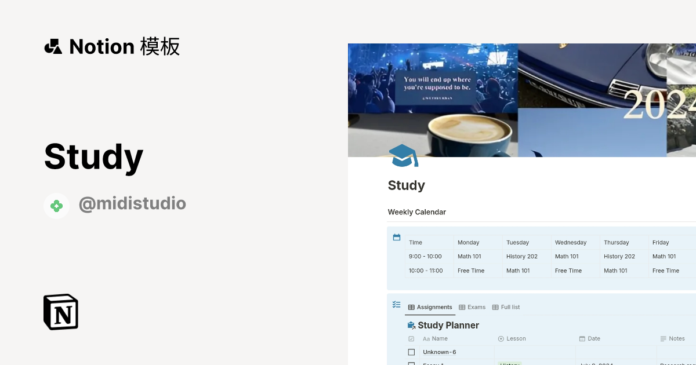696x365 pixels.
Task: Open the @midistudio creator link
Action: click(132, 204)
